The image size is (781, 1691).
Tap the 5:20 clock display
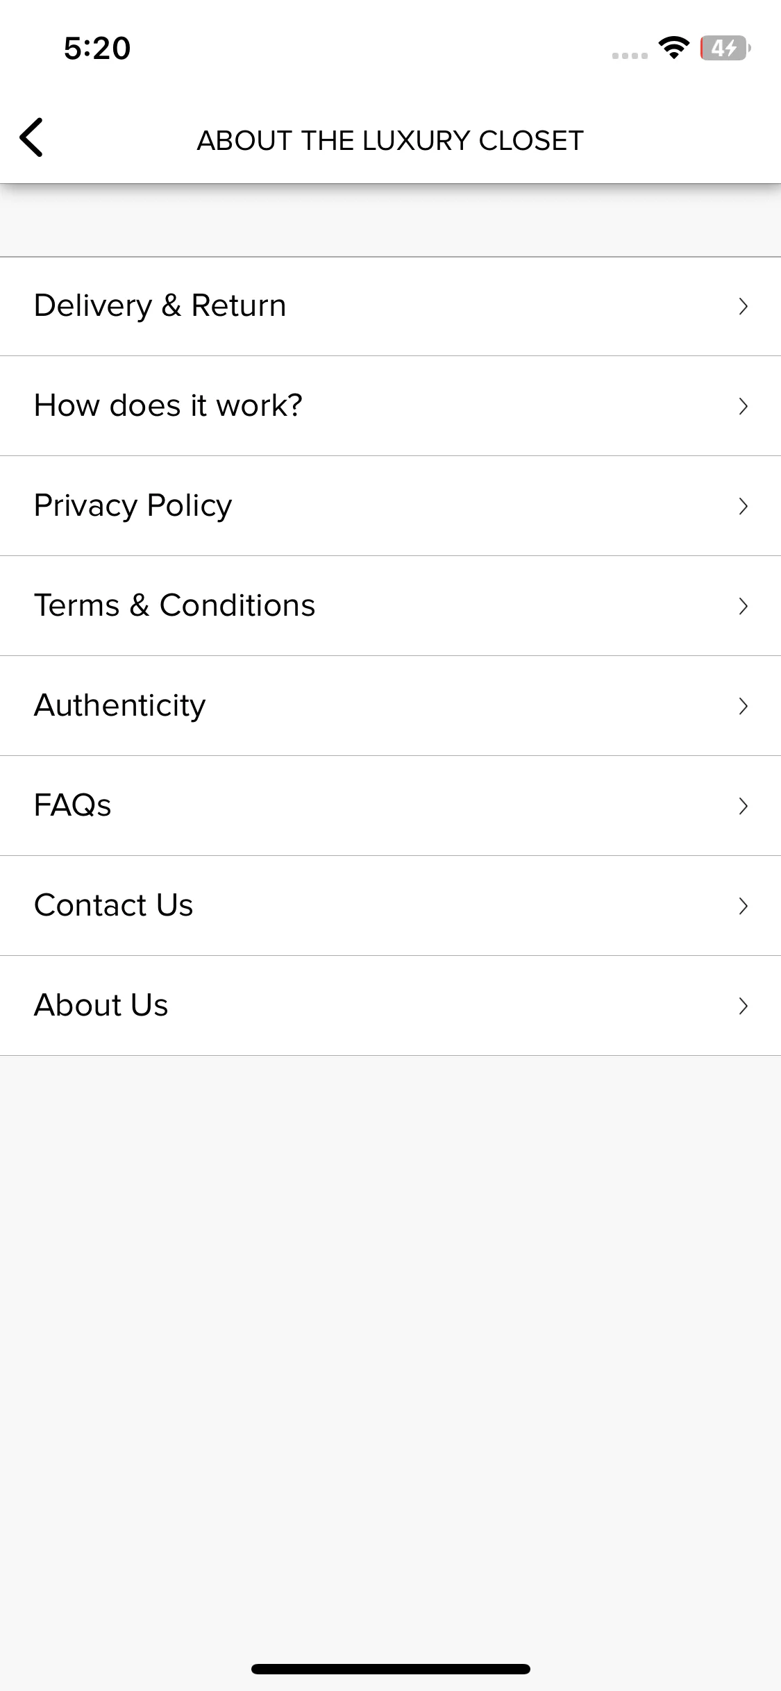(97, 49)
